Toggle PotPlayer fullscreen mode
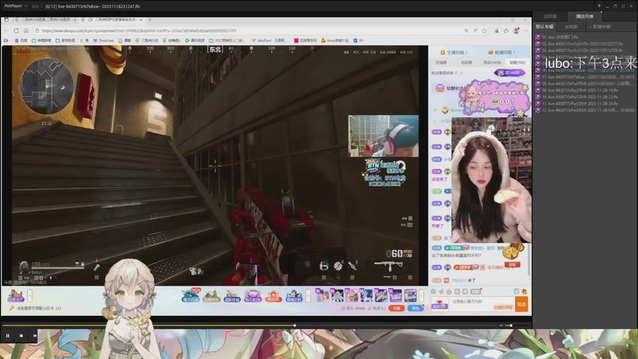The image size is (638, 359). [623, 6]
